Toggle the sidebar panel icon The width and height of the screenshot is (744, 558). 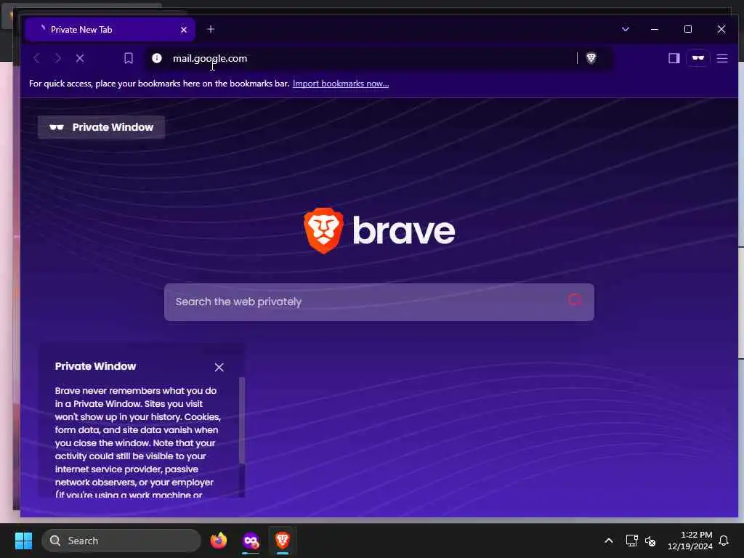674,58
